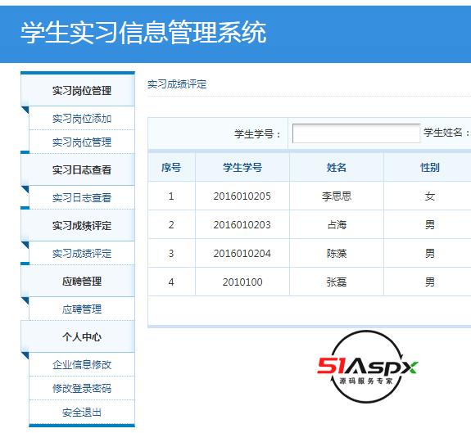Viewport: 471px width, 433px height.
Task: Click the row number 2 cell
Action: pyautogui.click(x=171, y=225)
